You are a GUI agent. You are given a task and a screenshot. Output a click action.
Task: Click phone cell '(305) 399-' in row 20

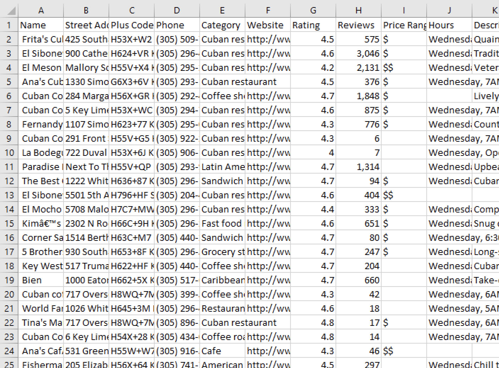(x=177, y=294)
